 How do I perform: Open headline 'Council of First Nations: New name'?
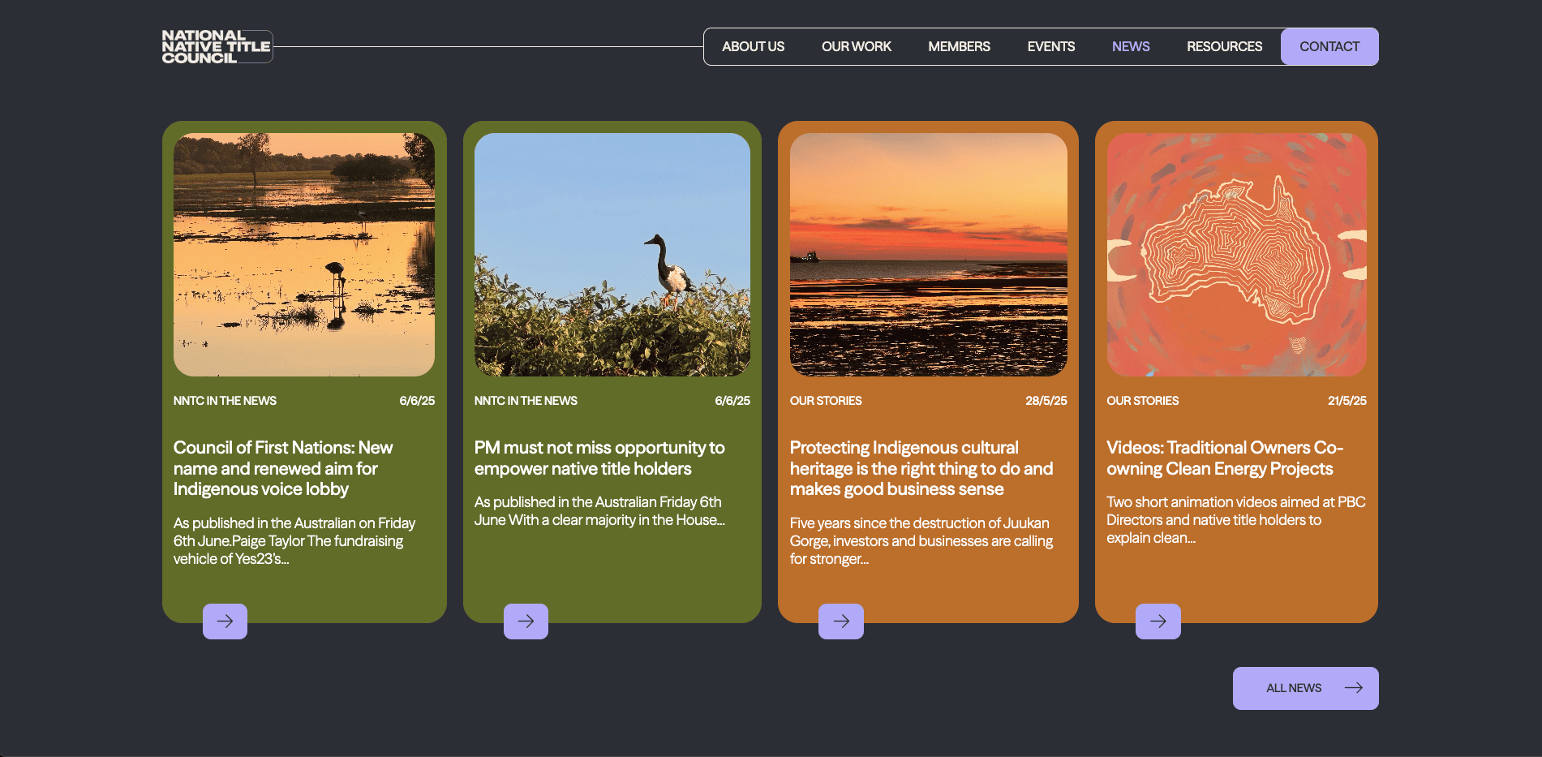[283, 468]
